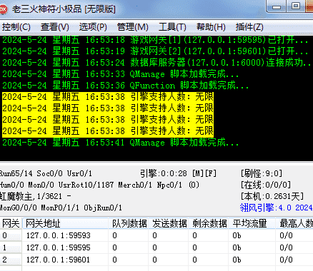The width and height of the screenshot is (313, 271).
Task: Click the 翎风引擎:4.0 blue link text
Action: click(x=276, y=208)
